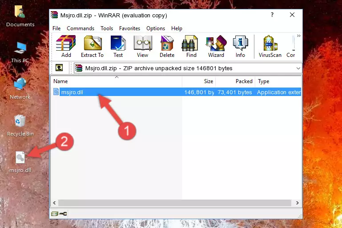Image resolution: width=342 pixels, height=228 pixels.
Task: Select the Documents desktop icon
Action: point(20,16)
